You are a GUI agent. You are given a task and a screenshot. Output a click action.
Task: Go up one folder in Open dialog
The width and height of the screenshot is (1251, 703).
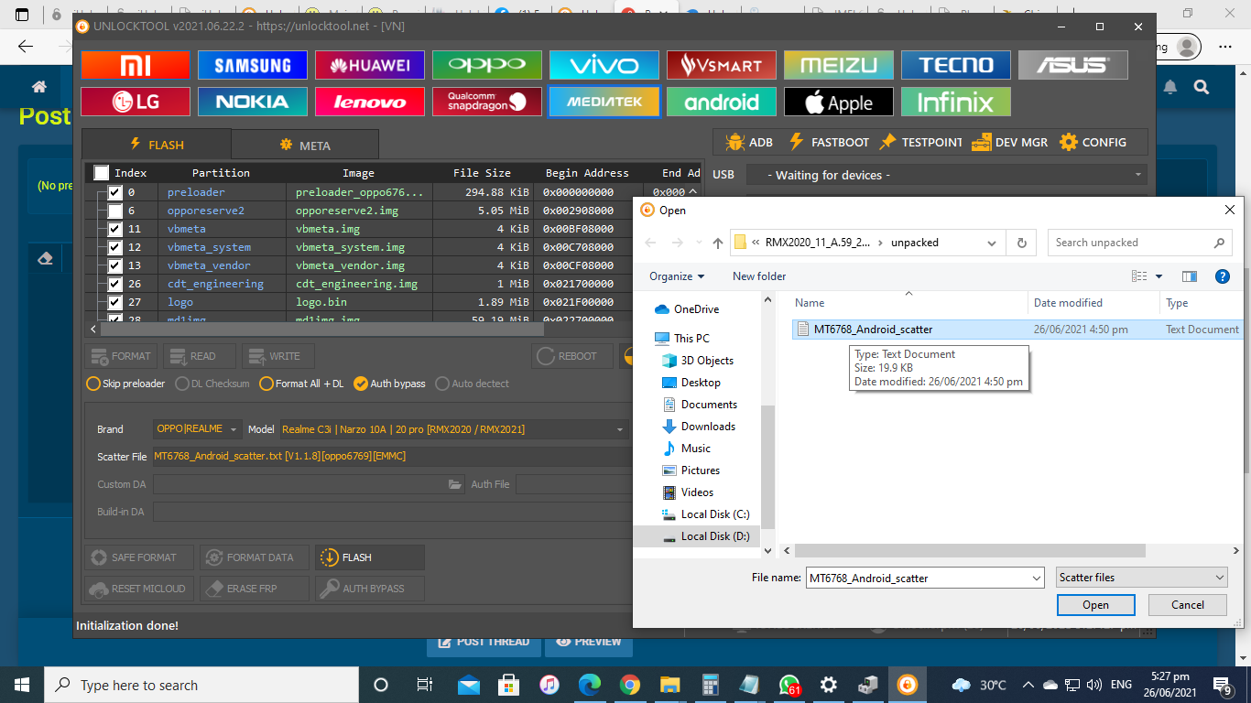717,243
